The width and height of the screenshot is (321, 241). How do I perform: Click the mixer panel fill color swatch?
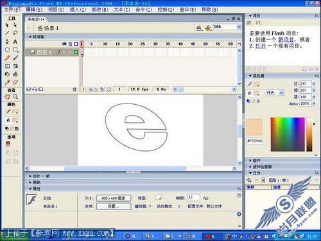[x=257, y=93]
